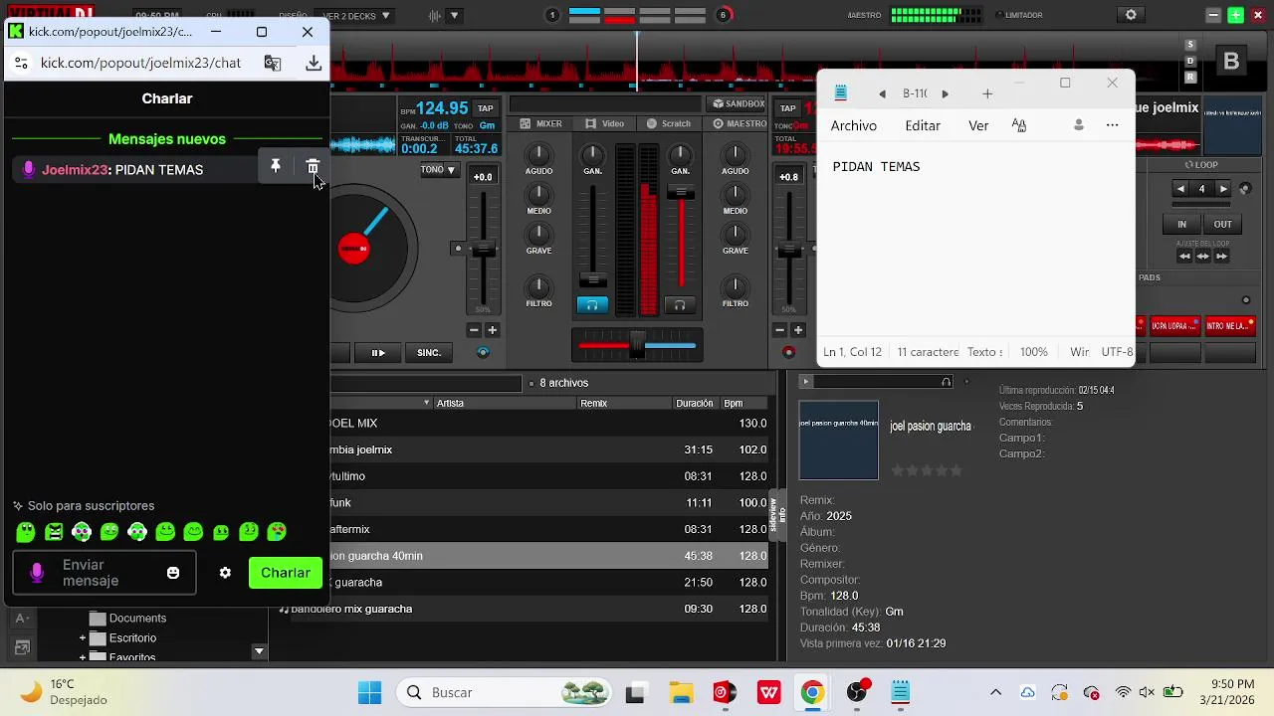
Task: View site info for kick.com
Action: point(20,63)
